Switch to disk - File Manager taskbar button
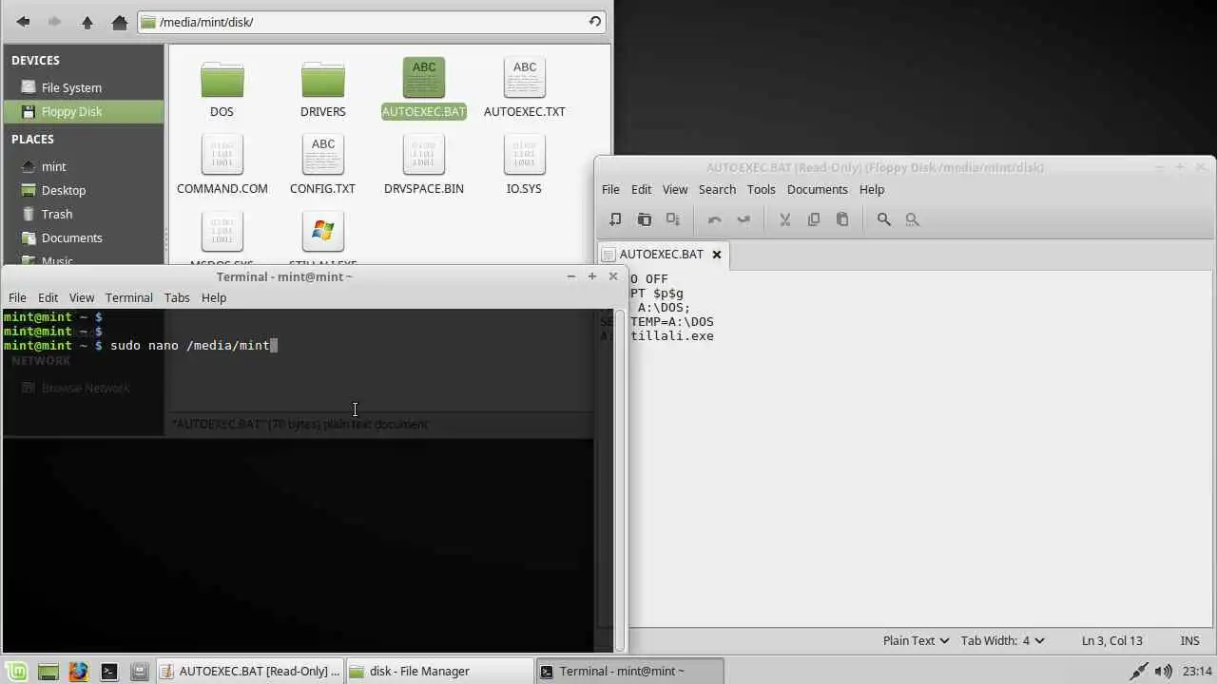 click(439, 671)
